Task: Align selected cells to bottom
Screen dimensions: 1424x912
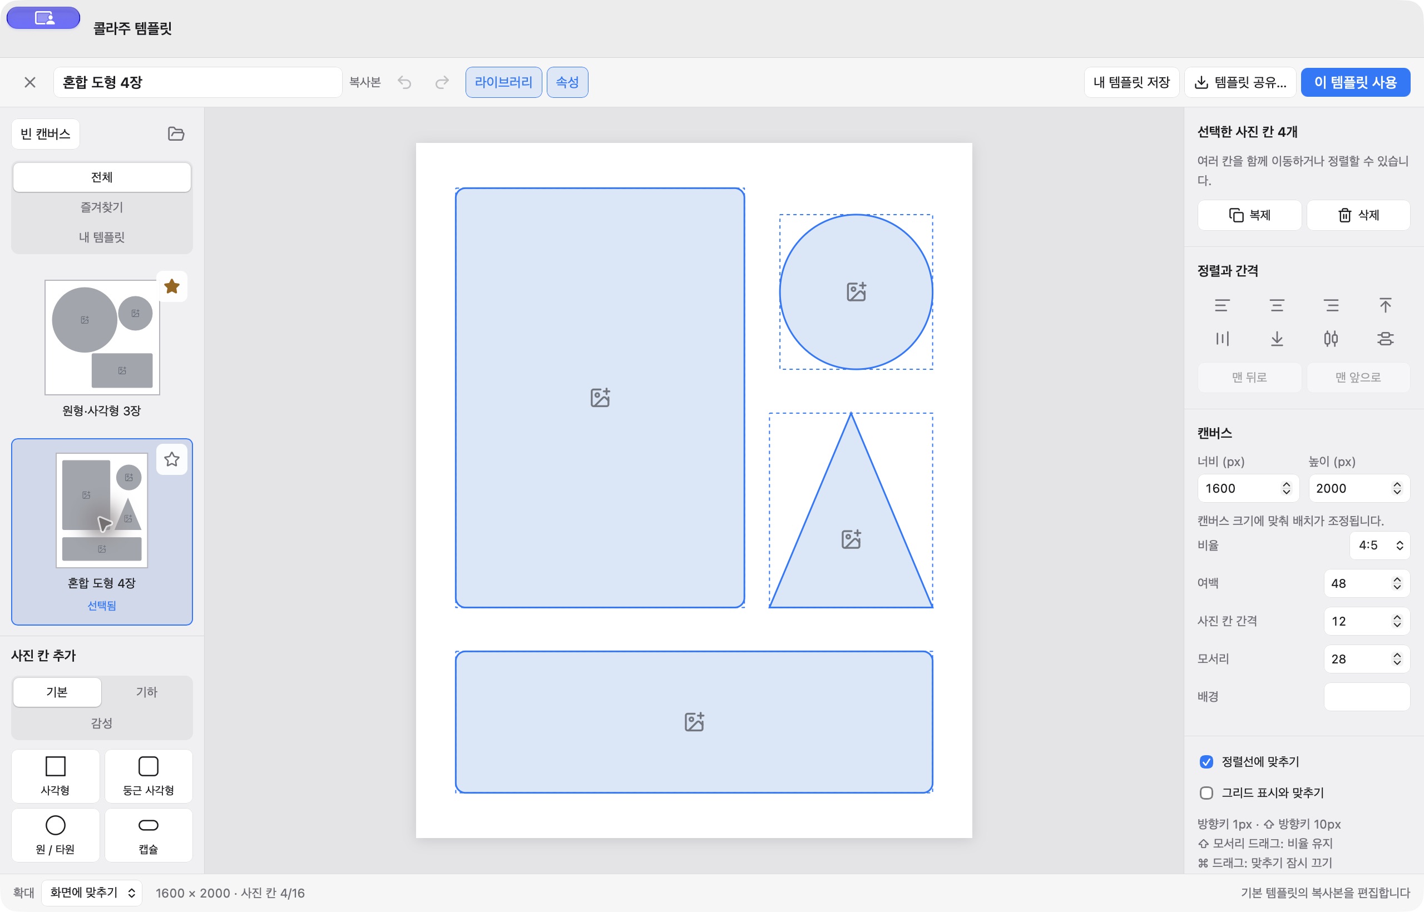Action: [1277, 339]
